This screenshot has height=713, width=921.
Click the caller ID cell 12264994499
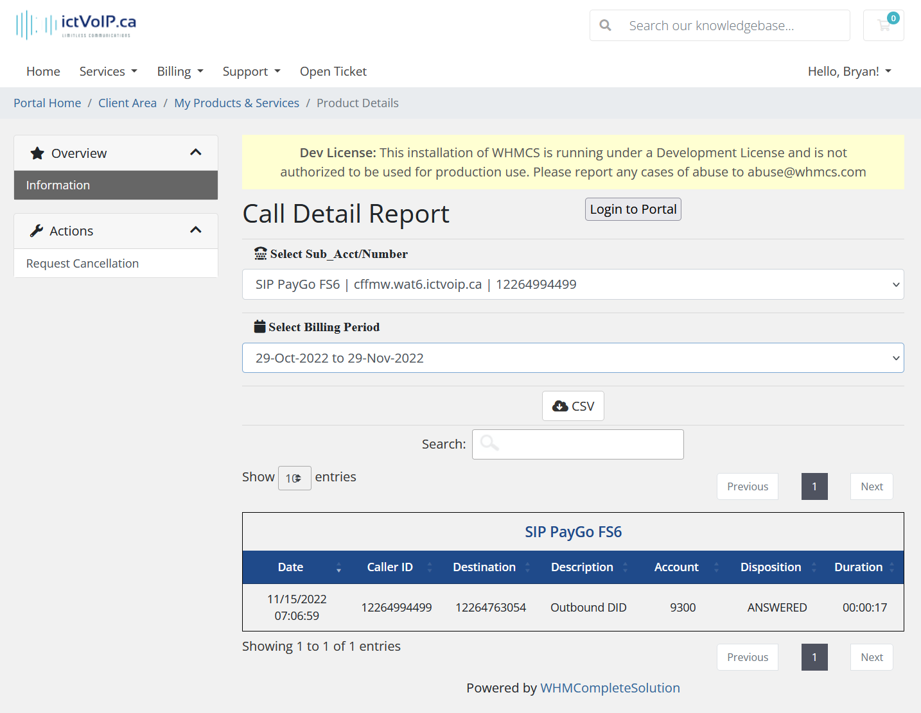point(396,608)
